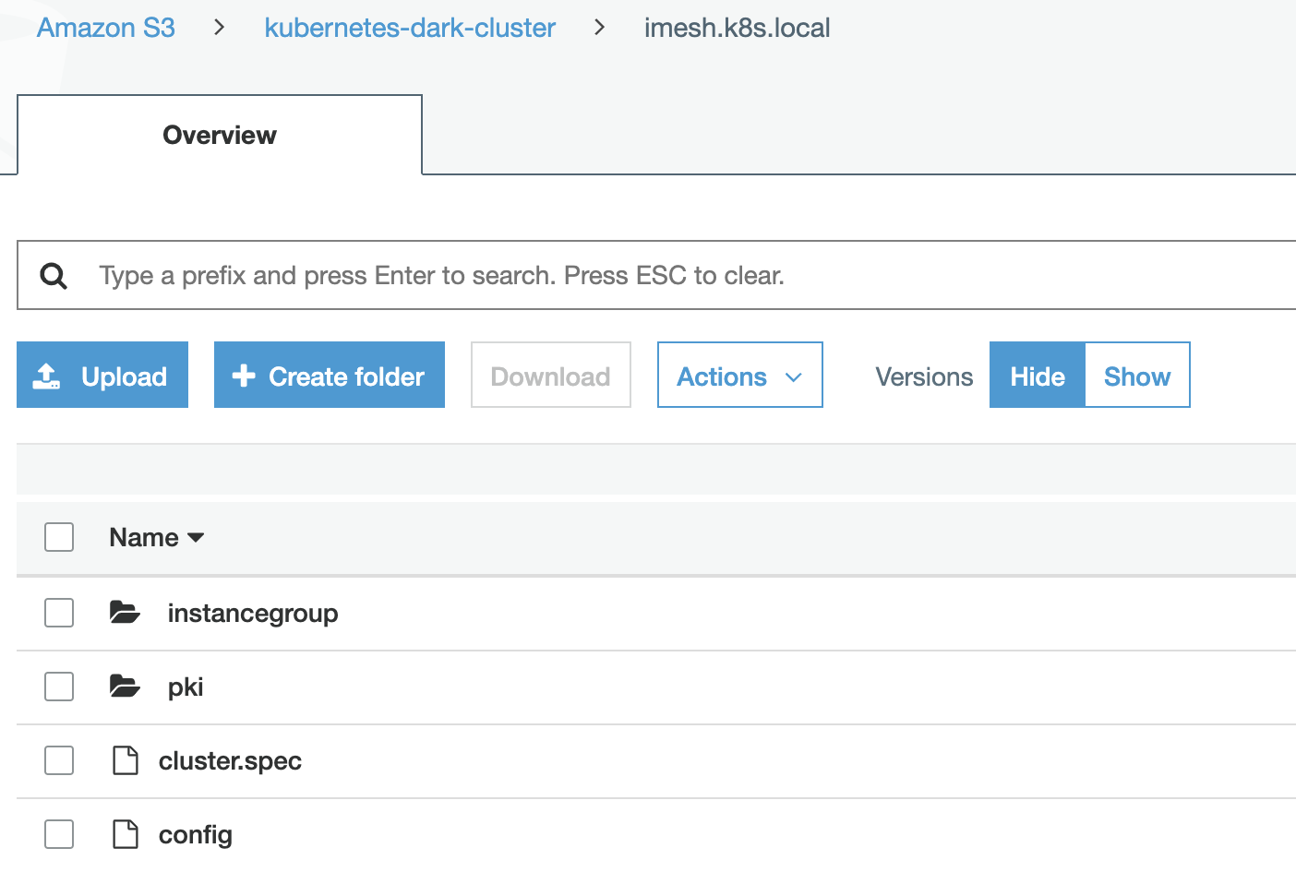1296x884 pixels.
Task: Select Show versions toggle
Action: (1137, 376)
